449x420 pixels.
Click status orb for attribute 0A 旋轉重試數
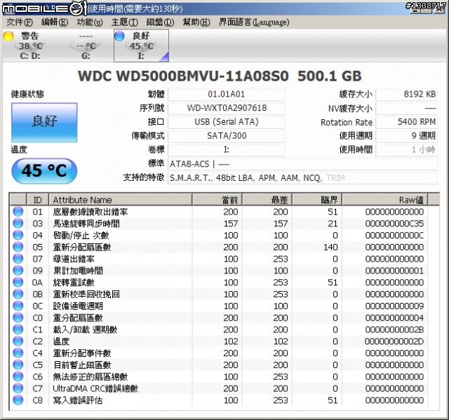[18, 283]
